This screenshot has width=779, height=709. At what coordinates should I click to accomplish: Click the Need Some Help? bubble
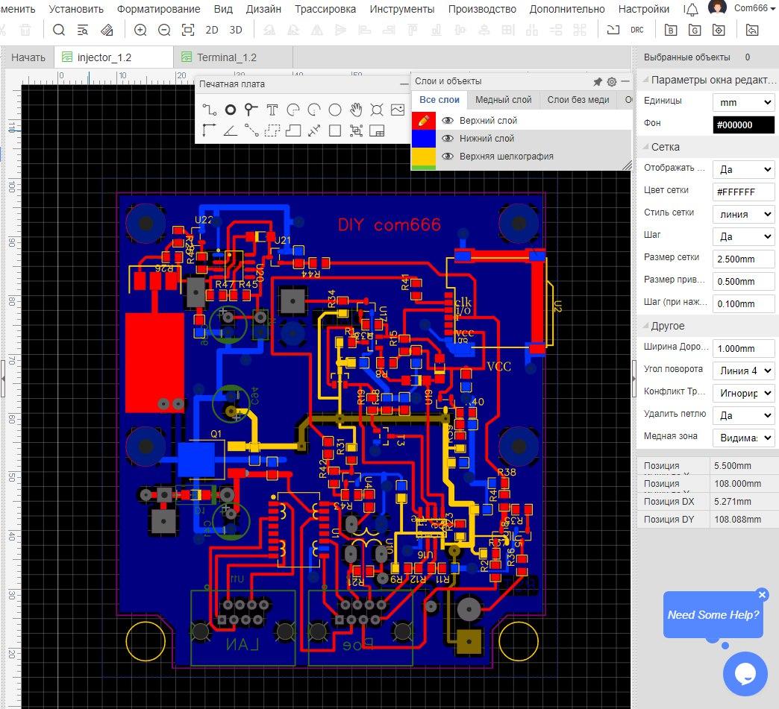(x=713, y=615)
